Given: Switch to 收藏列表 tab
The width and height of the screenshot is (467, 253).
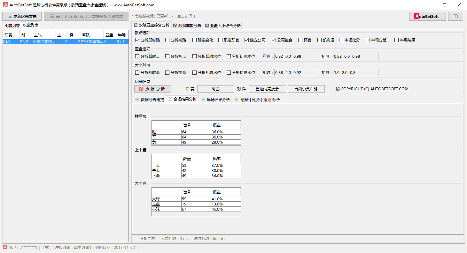Looking at the screenshot, I should pyautogui.click(x=31, y=25).
